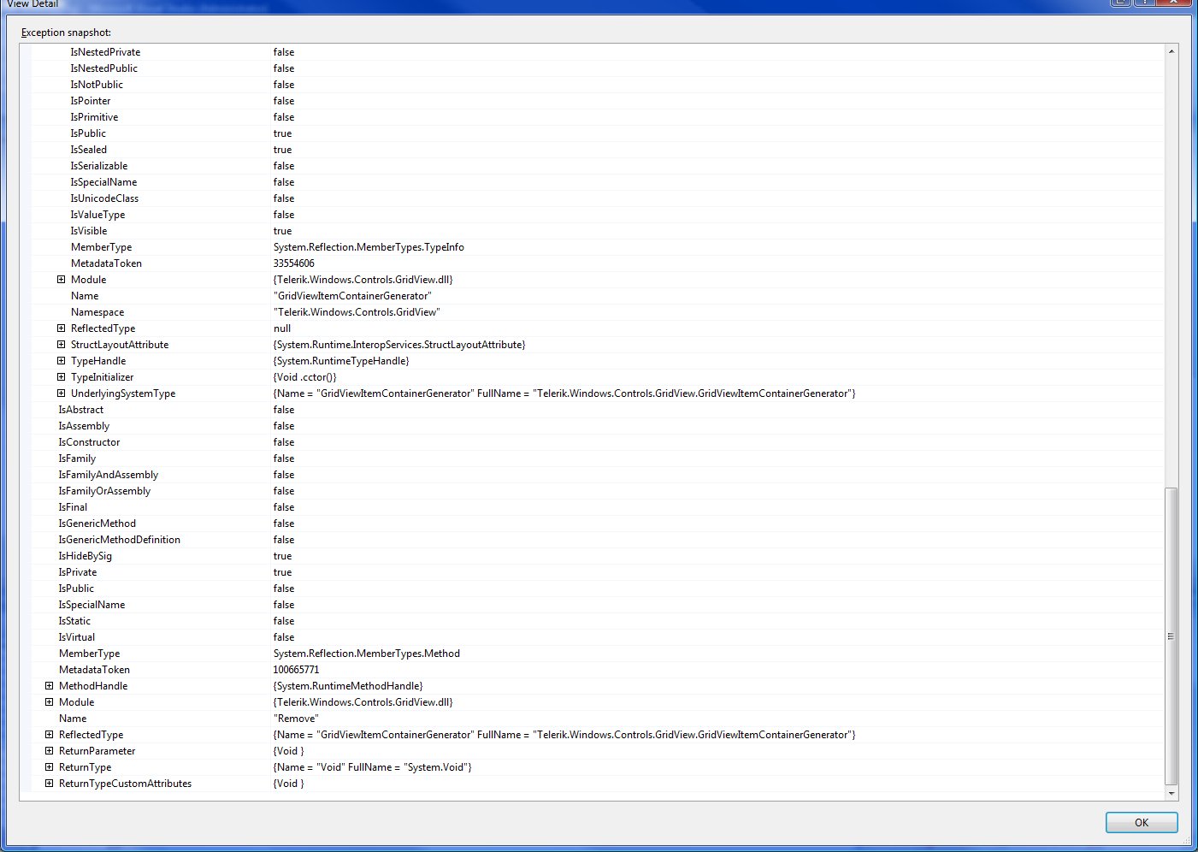Select the IsNotPublic row
Viewport: 1198px width, 852px height.
coord(597,85)
